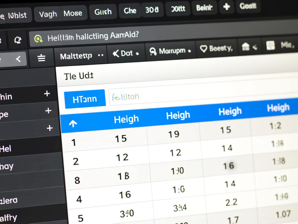Click the plus icon in top tab bar
Image resolution: width=298 pixels, height=224 pixels.
[x=226, y=7]
